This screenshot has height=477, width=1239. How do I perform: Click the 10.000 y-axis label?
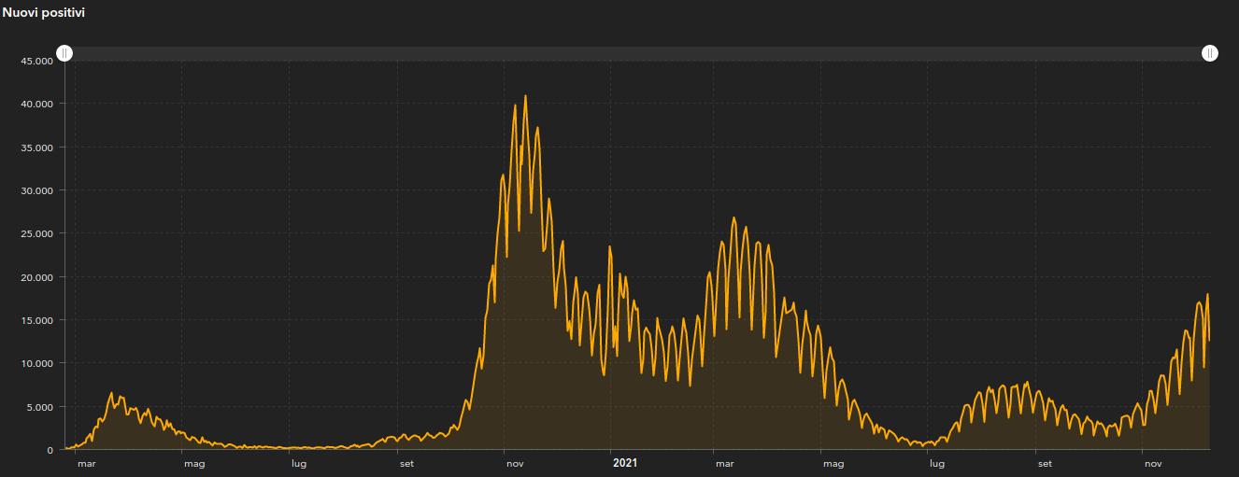36,363
